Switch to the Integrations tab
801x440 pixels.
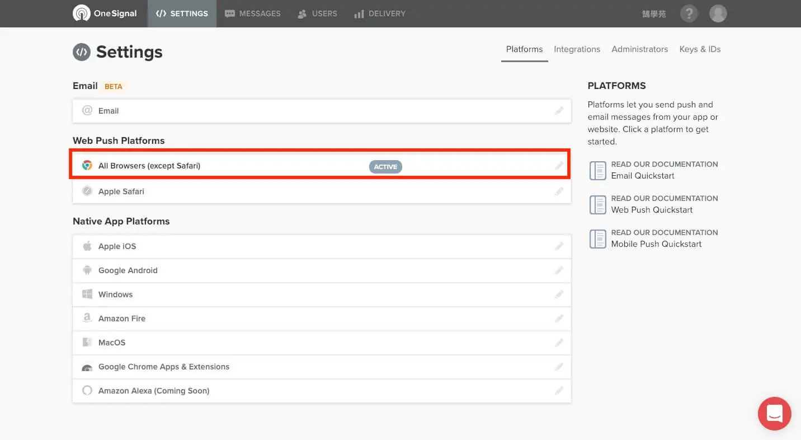pos(577,49)
